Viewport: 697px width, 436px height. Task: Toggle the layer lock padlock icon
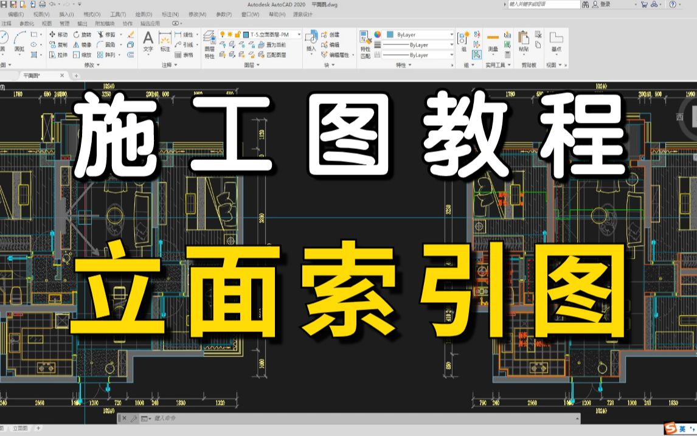[x=237, y=35]
